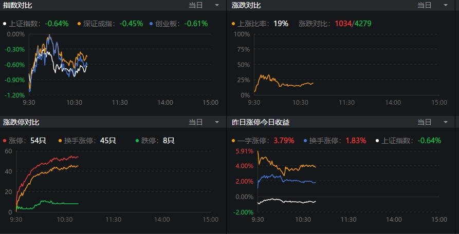Image resolution: width=459 pixels, height=234 pixels.
Task: Click the 1034/4279 涨跌对比 value
Action: pos(353,24)
